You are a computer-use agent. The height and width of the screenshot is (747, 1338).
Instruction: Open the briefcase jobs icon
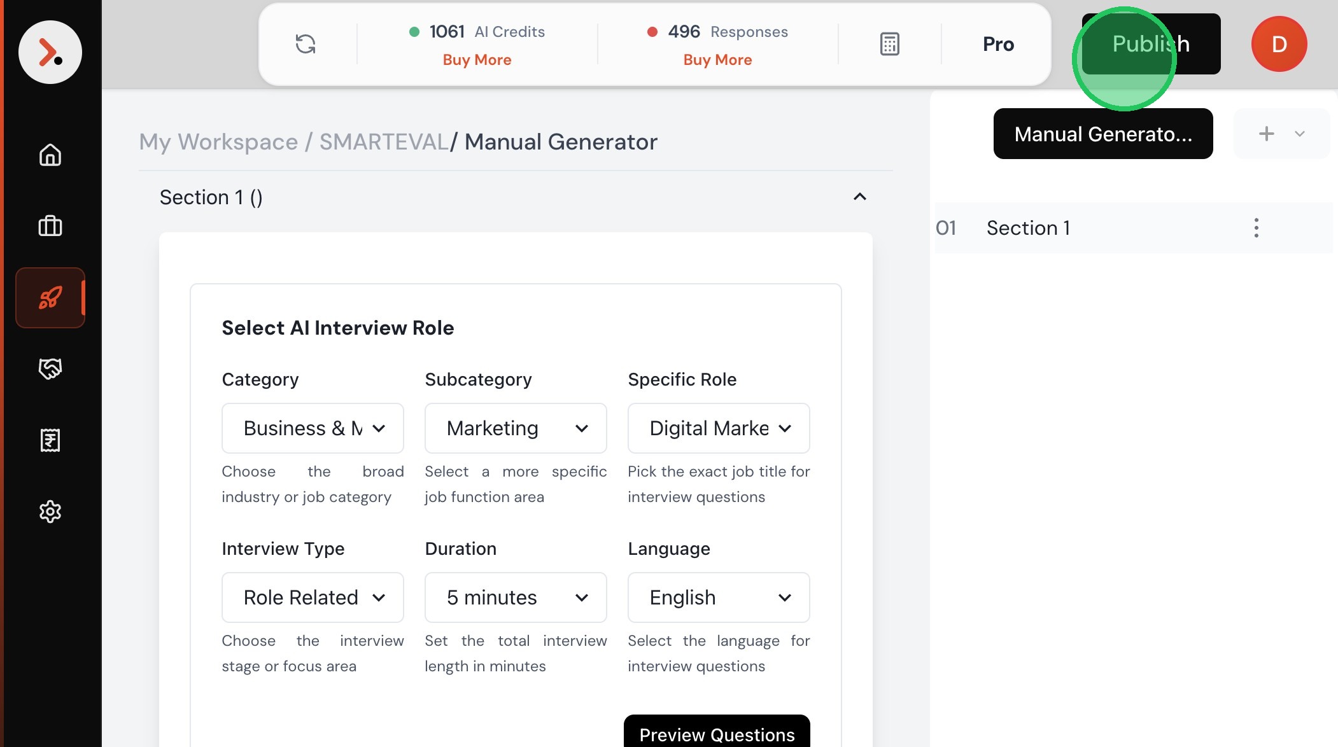(x=50, y=226)
